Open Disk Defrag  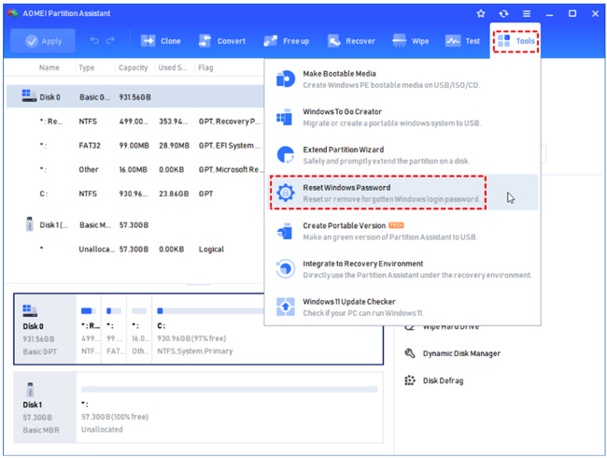click(434, 380)
